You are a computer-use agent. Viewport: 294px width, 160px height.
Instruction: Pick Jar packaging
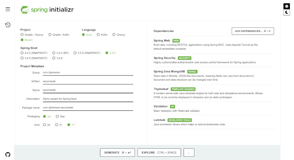click(47, 116)
